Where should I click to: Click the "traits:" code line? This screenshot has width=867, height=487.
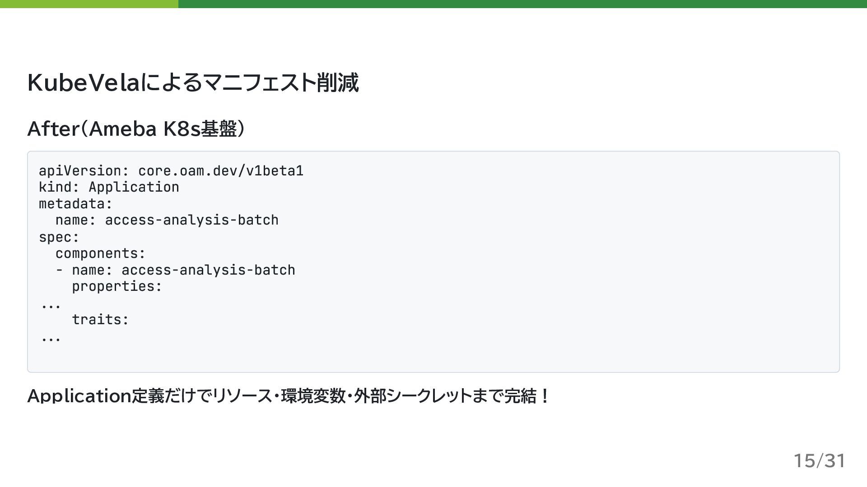[x=100, y=320]
